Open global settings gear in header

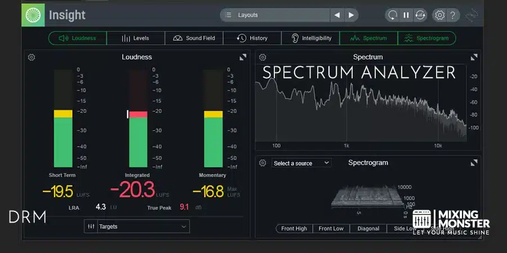click(x=439, y=15)
